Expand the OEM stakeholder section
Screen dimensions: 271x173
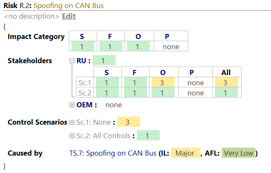pyautogui.click(x=72, y=105)
